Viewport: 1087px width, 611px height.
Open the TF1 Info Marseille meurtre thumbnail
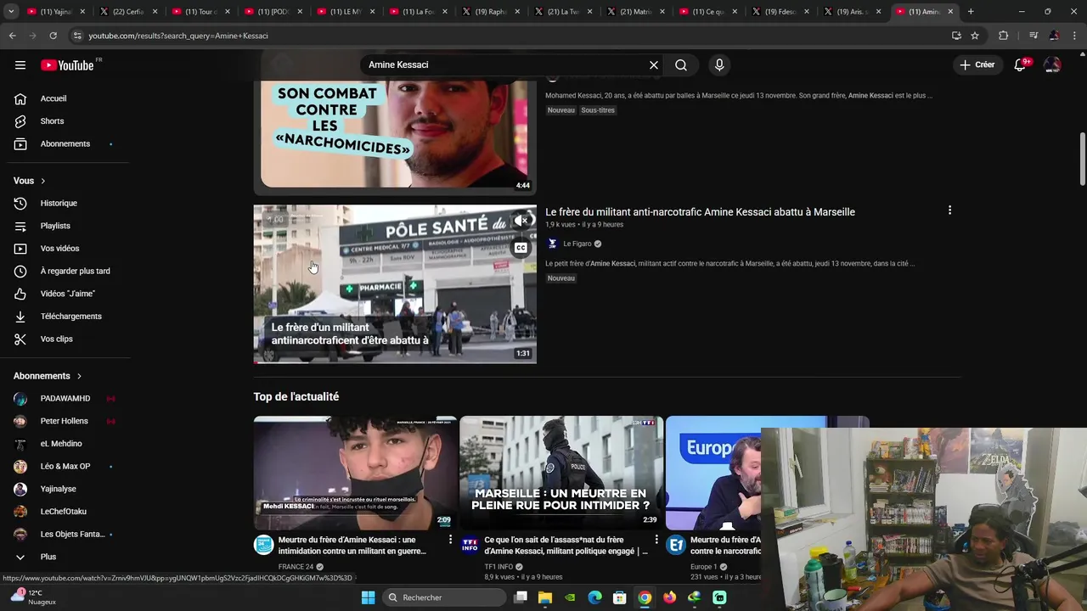tap(561, 473)
